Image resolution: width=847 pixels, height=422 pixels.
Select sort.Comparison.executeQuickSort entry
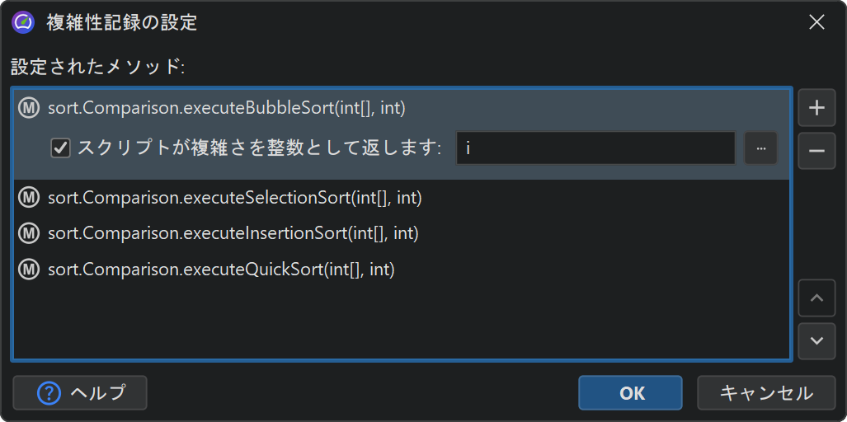coord(221,270)
